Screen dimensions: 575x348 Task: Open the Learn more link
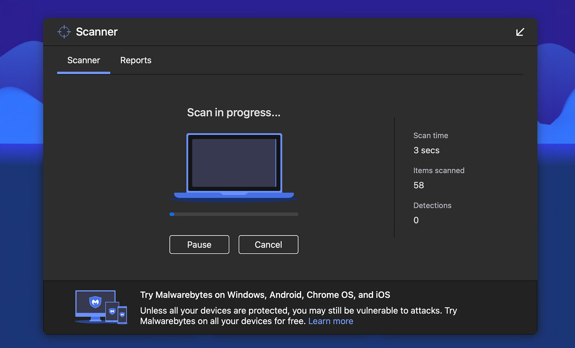pyautogui.click(x=330, y=321)
